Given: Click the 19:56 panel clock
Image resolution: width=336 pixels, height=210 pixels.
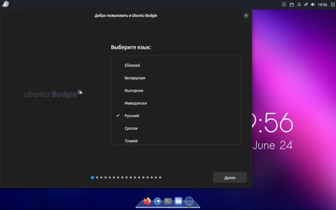Looking at the screenshot, I should pyautogui.click(x=322, y=5).
